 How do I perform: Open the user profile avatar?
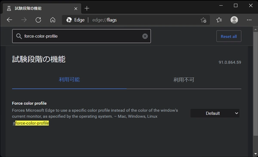[234, 20]
